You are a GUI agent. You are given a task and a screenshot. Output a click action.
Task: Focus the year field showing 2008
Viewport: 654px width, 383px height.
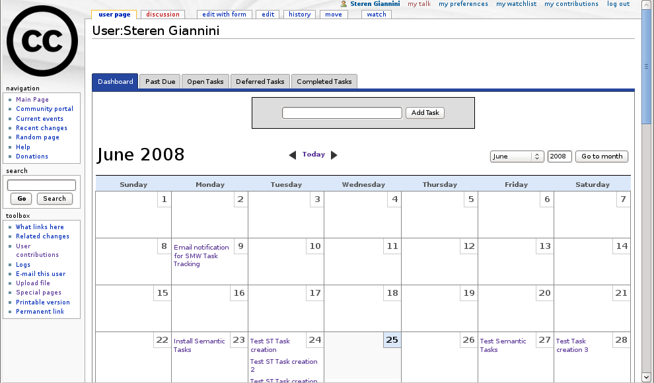[559, 157]
